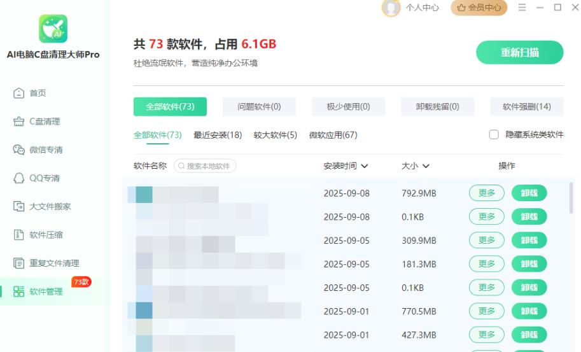Click the 搜索本地软件 search field
This screenshot has height=352, width=581.
pyautogui.click(x=205, y=166)
